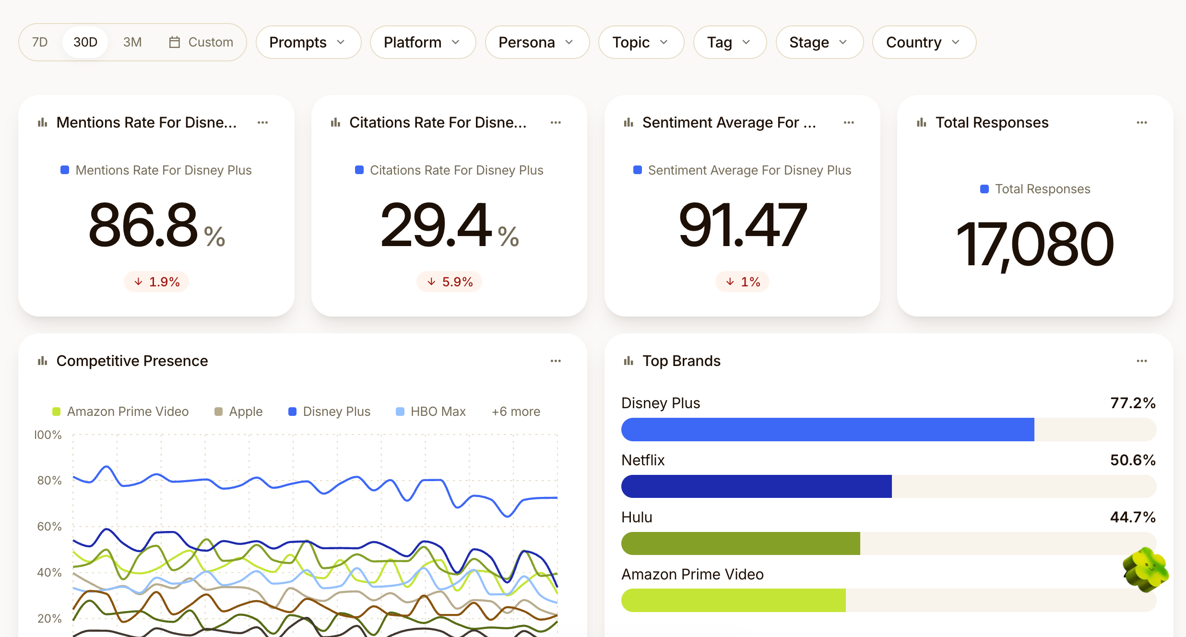Click the Netflix label in Top Brands

pos(643,460)
